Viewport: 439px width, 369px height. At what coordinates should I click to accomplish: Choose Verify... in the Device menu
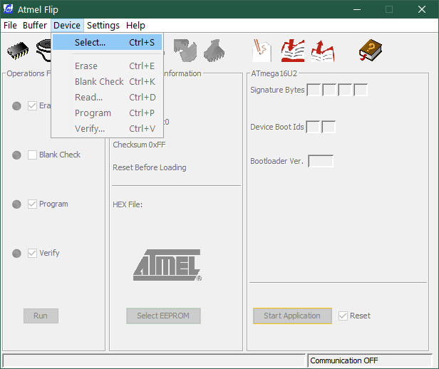click(x=107, y=129)
